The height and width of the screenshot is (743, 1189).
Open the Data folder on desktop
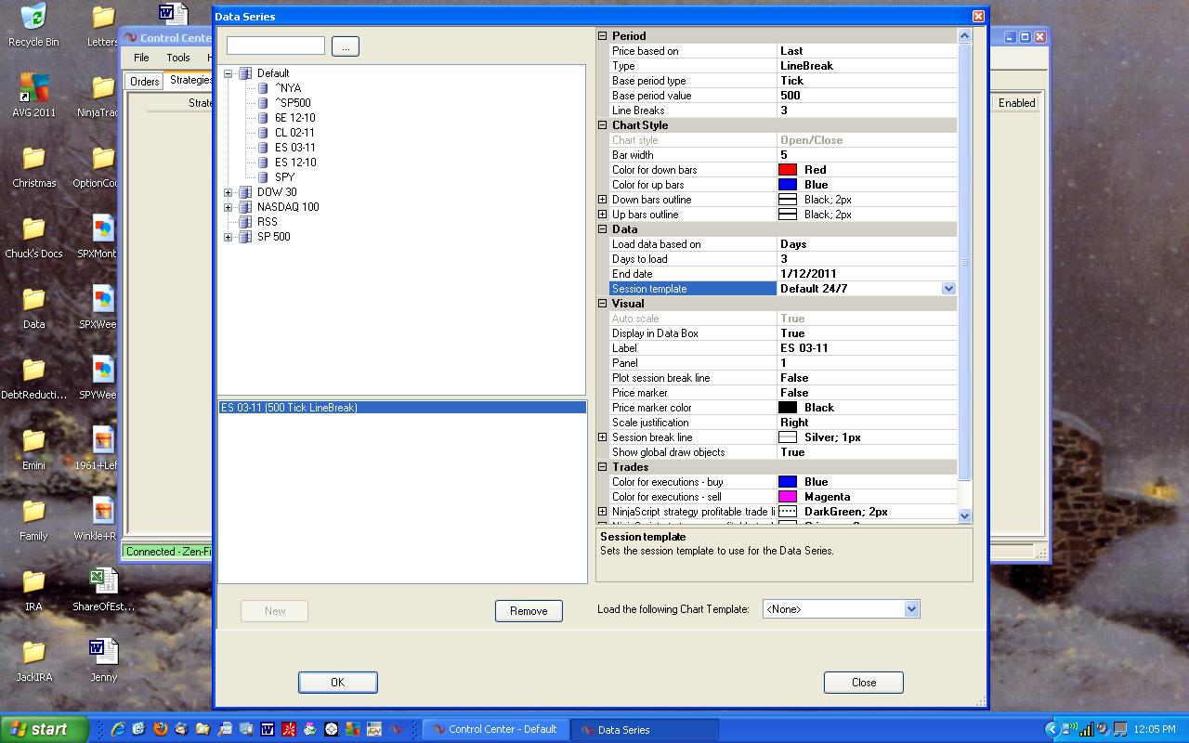tap(33, 307)
